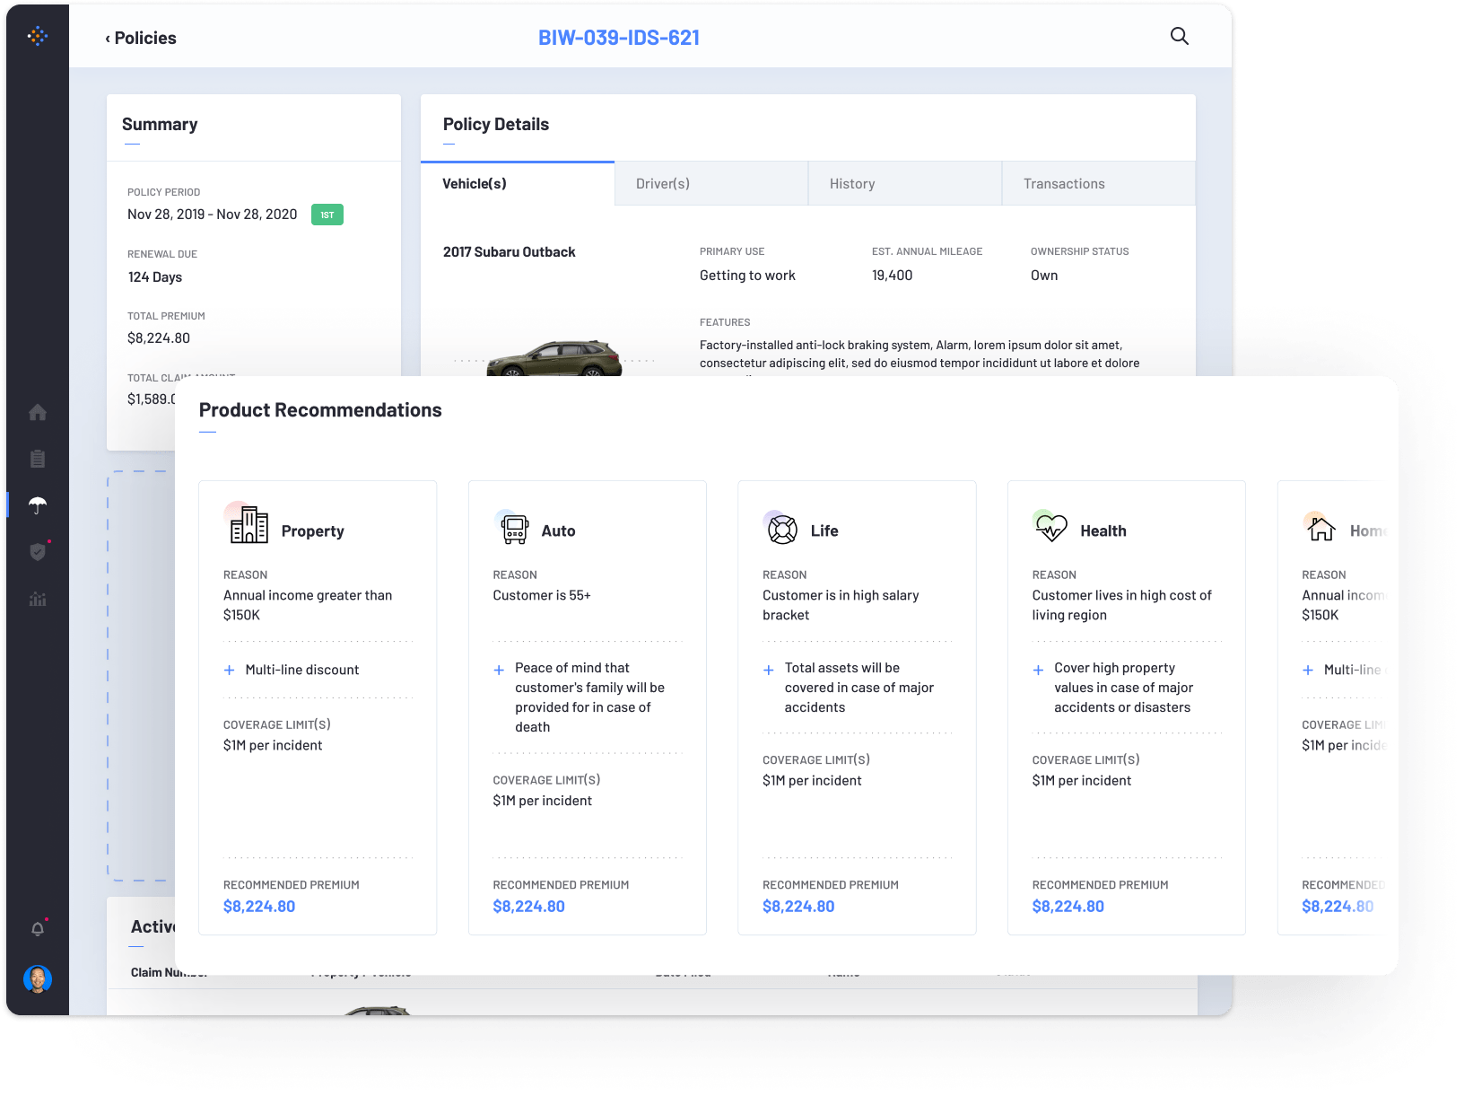Click the plus beside Cover high property
The height and width of the screenshot is (1105, 1473).
(x=1038, y=670)
